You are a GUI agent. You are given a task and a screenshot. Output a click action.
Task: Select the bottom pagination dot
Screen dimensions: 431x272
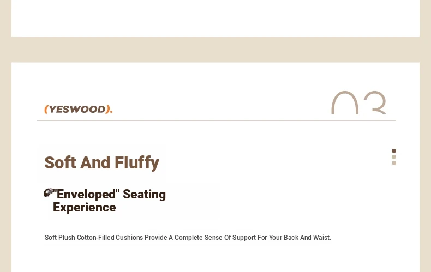[393, 163]
